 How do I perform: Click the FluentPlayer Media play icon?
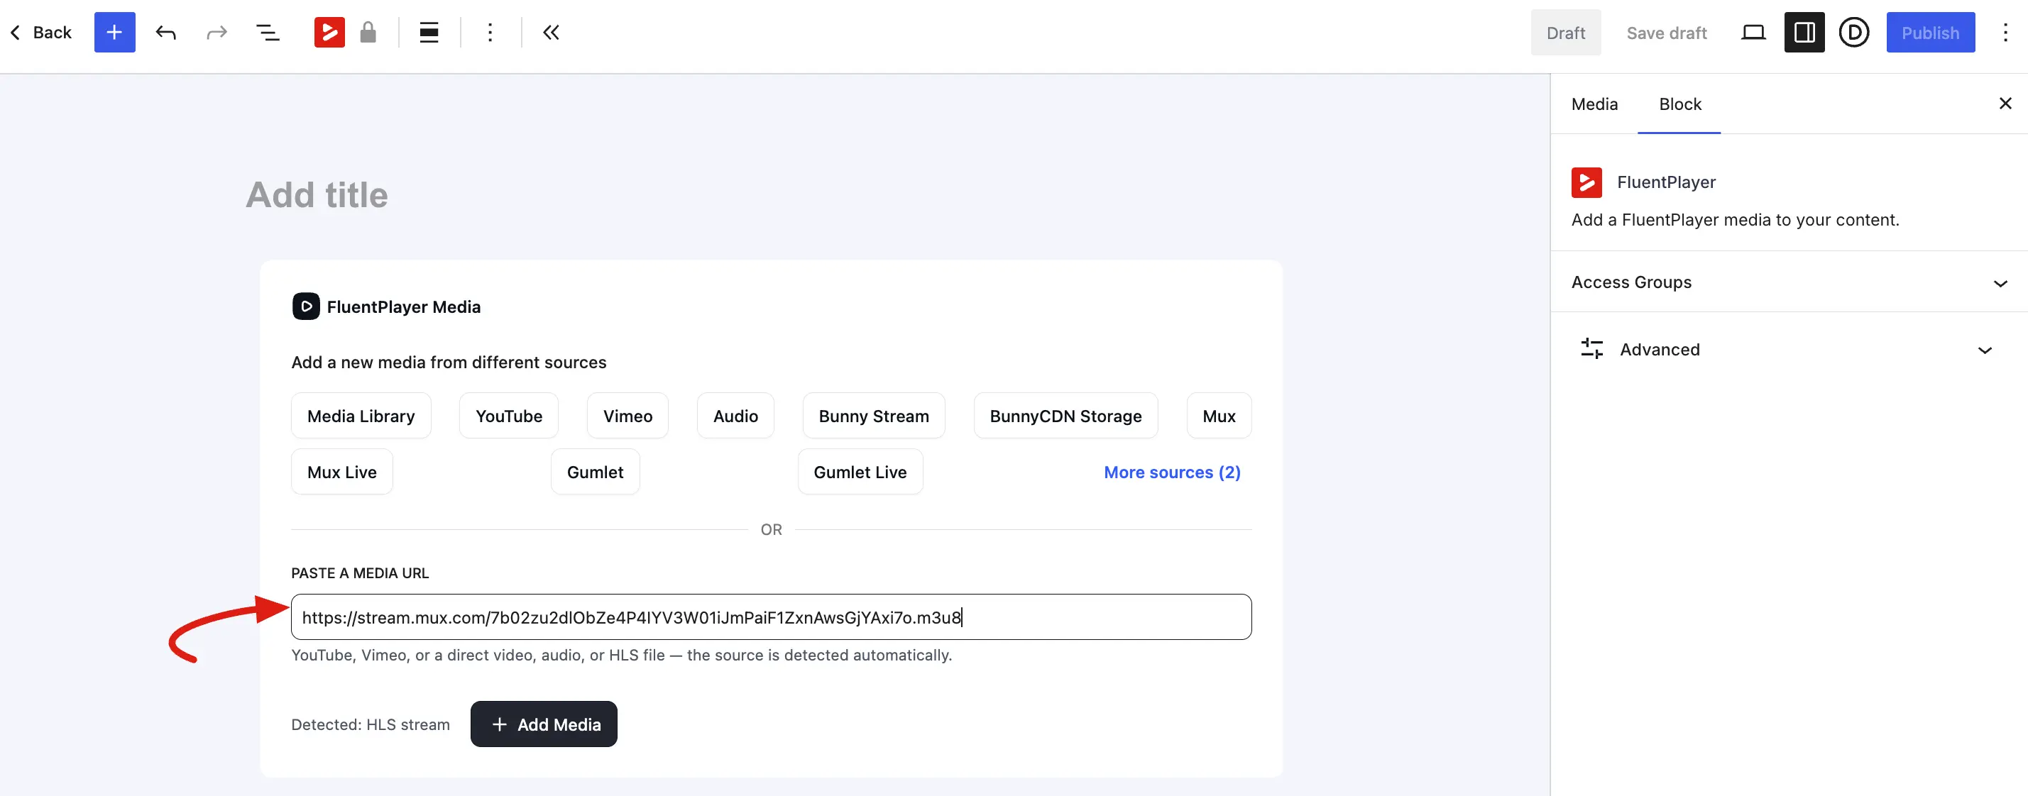305,306
